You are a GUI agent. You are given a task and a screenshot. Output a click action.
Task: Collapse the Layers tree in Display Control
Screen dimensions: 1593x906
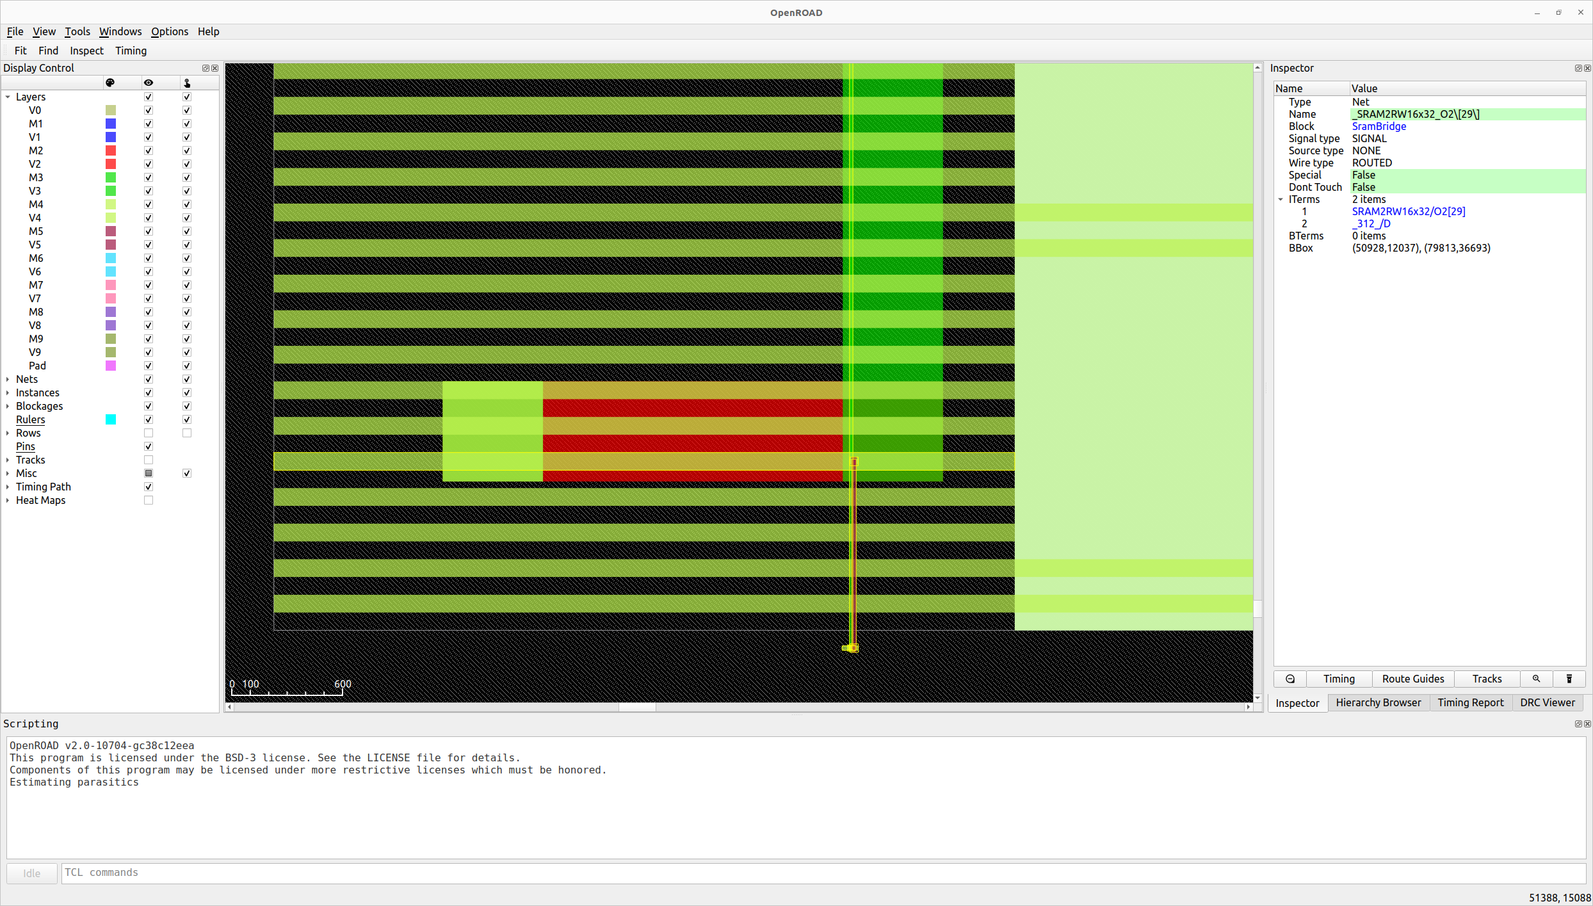(8, 97)
